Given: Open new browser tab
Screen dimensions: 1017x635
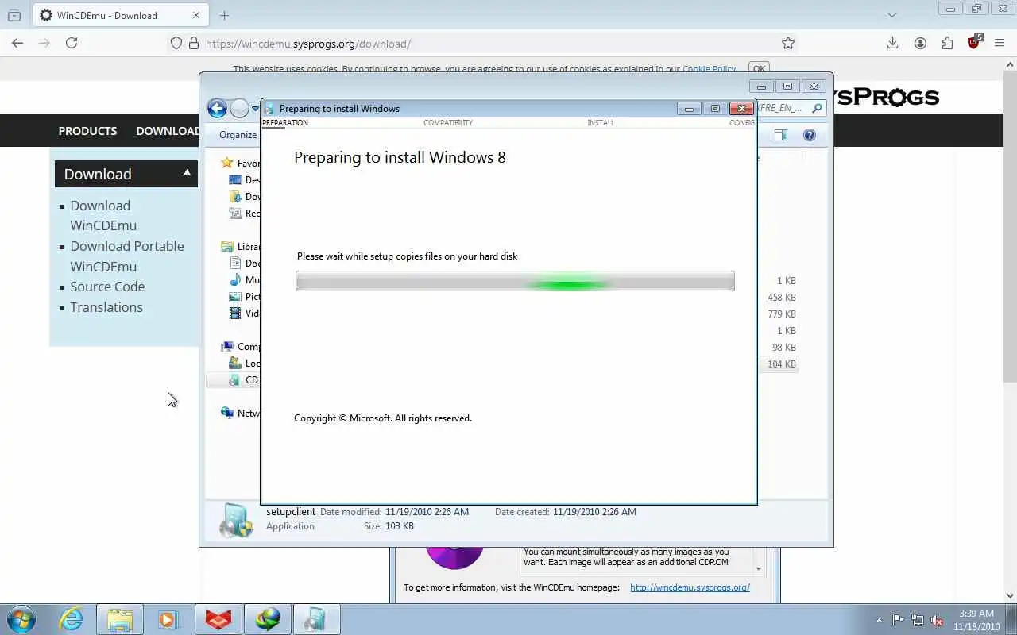Looking at the screenshot, I should (224, 15).
